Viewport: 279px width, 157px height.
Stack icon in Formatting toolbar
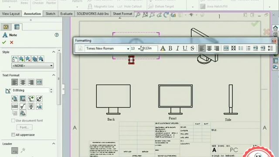click(234, 48)
